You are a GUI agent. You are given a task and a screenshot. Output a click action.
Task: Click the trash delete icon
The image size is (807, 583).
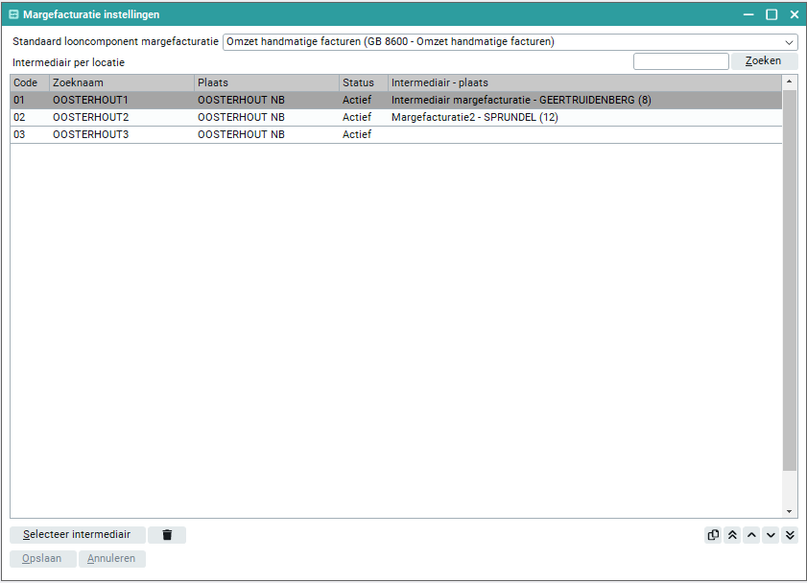pyautogui.click(x=167, y=535)
